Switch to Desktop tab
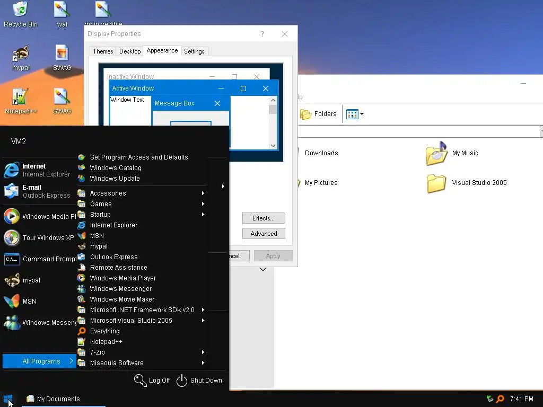Viewport: 543px width, 407px height. point(130,51)
